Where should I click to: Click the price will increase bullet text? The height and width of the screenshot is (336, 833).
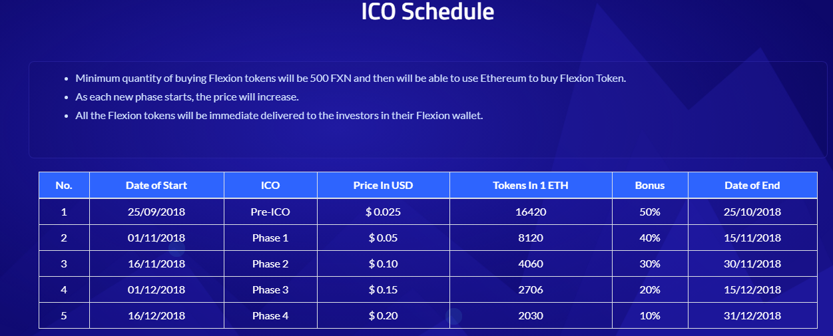187,97
